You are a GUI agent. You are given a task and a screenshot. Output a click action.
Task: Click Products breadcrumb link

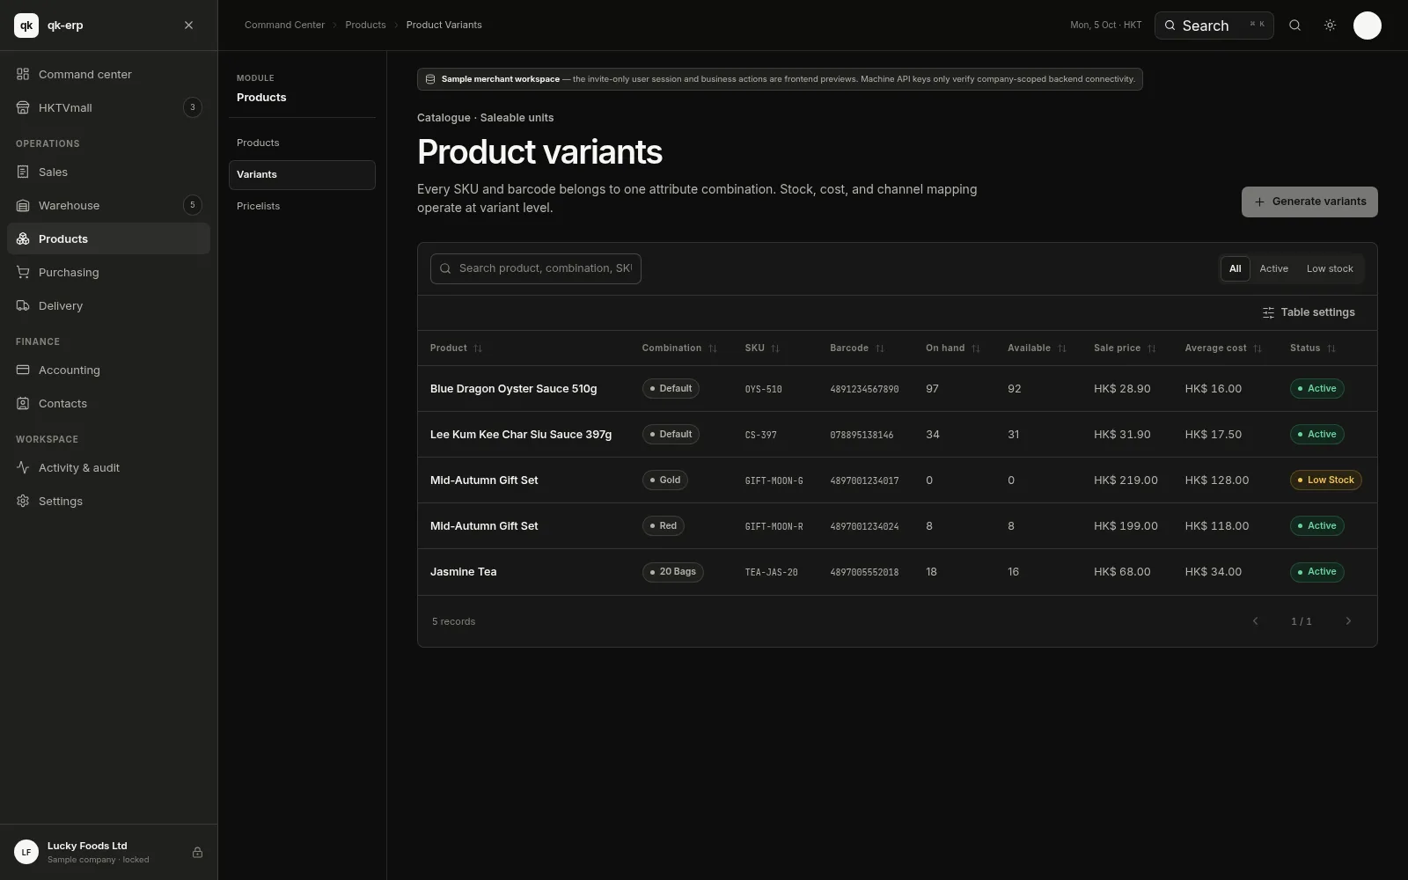coord(365,25)
